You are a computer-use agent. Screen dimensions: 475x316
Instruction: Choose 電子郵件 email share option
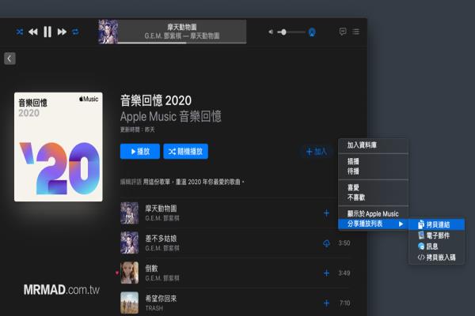tap(436, 235)
